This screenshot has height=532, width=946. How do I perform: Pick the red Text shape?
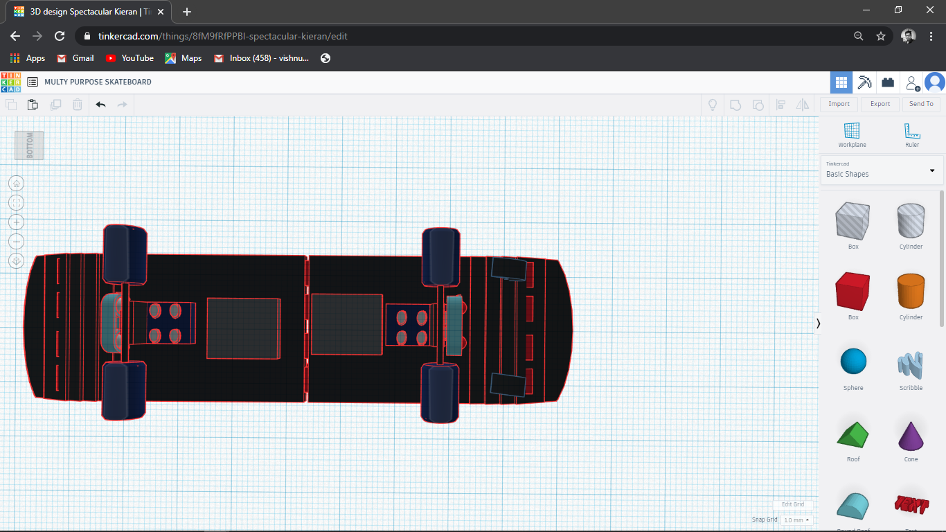click(911, 504)
